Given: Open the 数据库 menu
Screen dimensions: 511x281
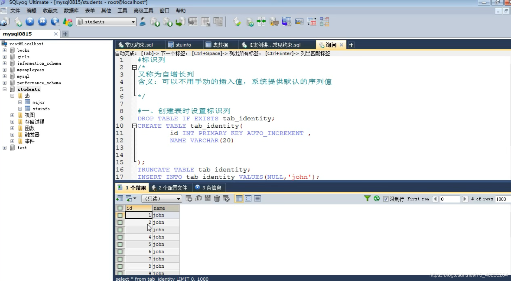Looking at the screenshot, I should (71, 10).
